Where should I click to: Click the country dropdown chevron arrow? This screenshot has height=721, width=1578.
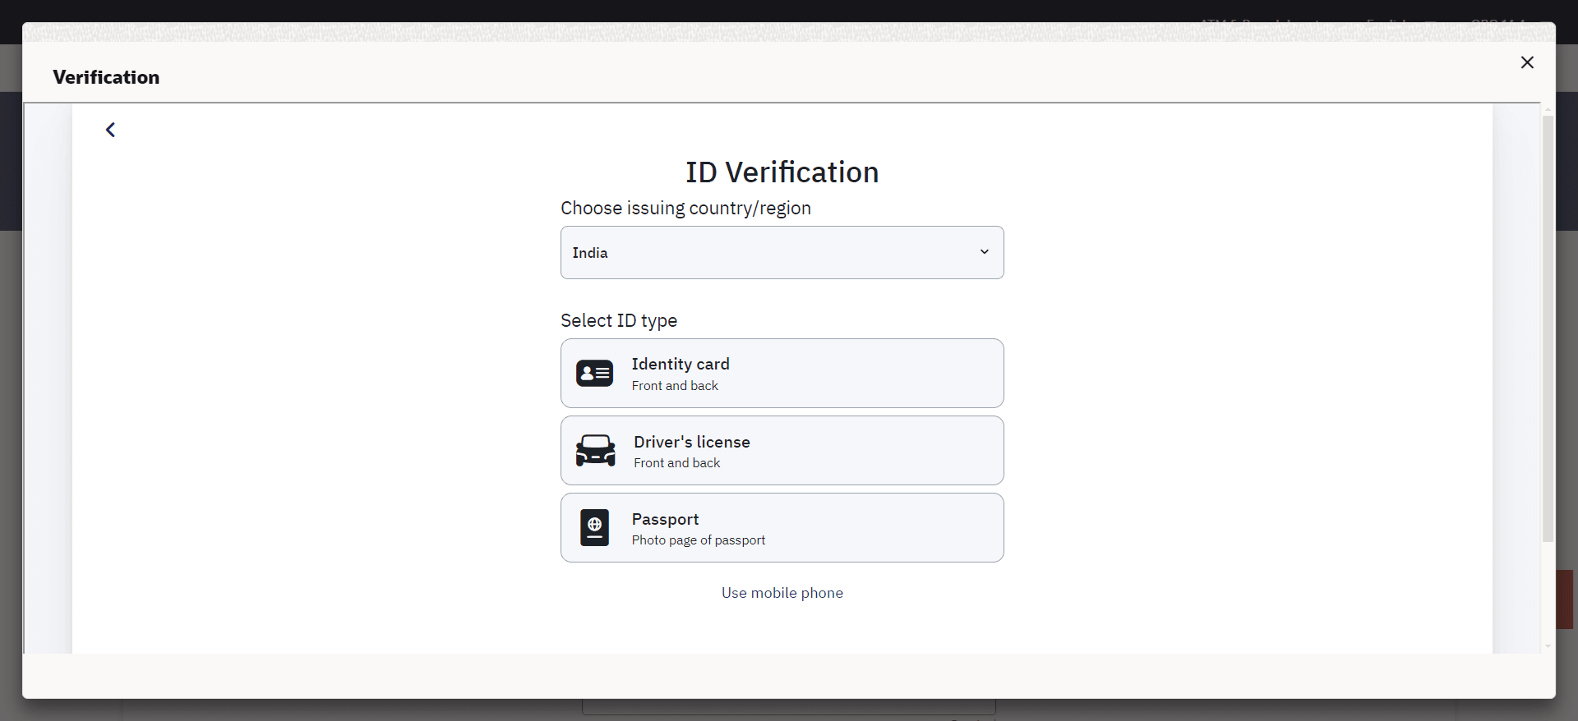point(984,252)
